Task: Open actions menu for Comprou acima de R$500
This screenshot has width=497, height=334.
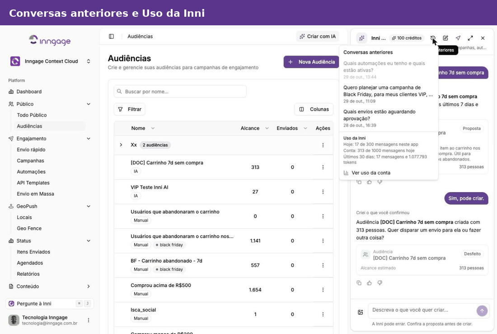Action: coord(323,290)
